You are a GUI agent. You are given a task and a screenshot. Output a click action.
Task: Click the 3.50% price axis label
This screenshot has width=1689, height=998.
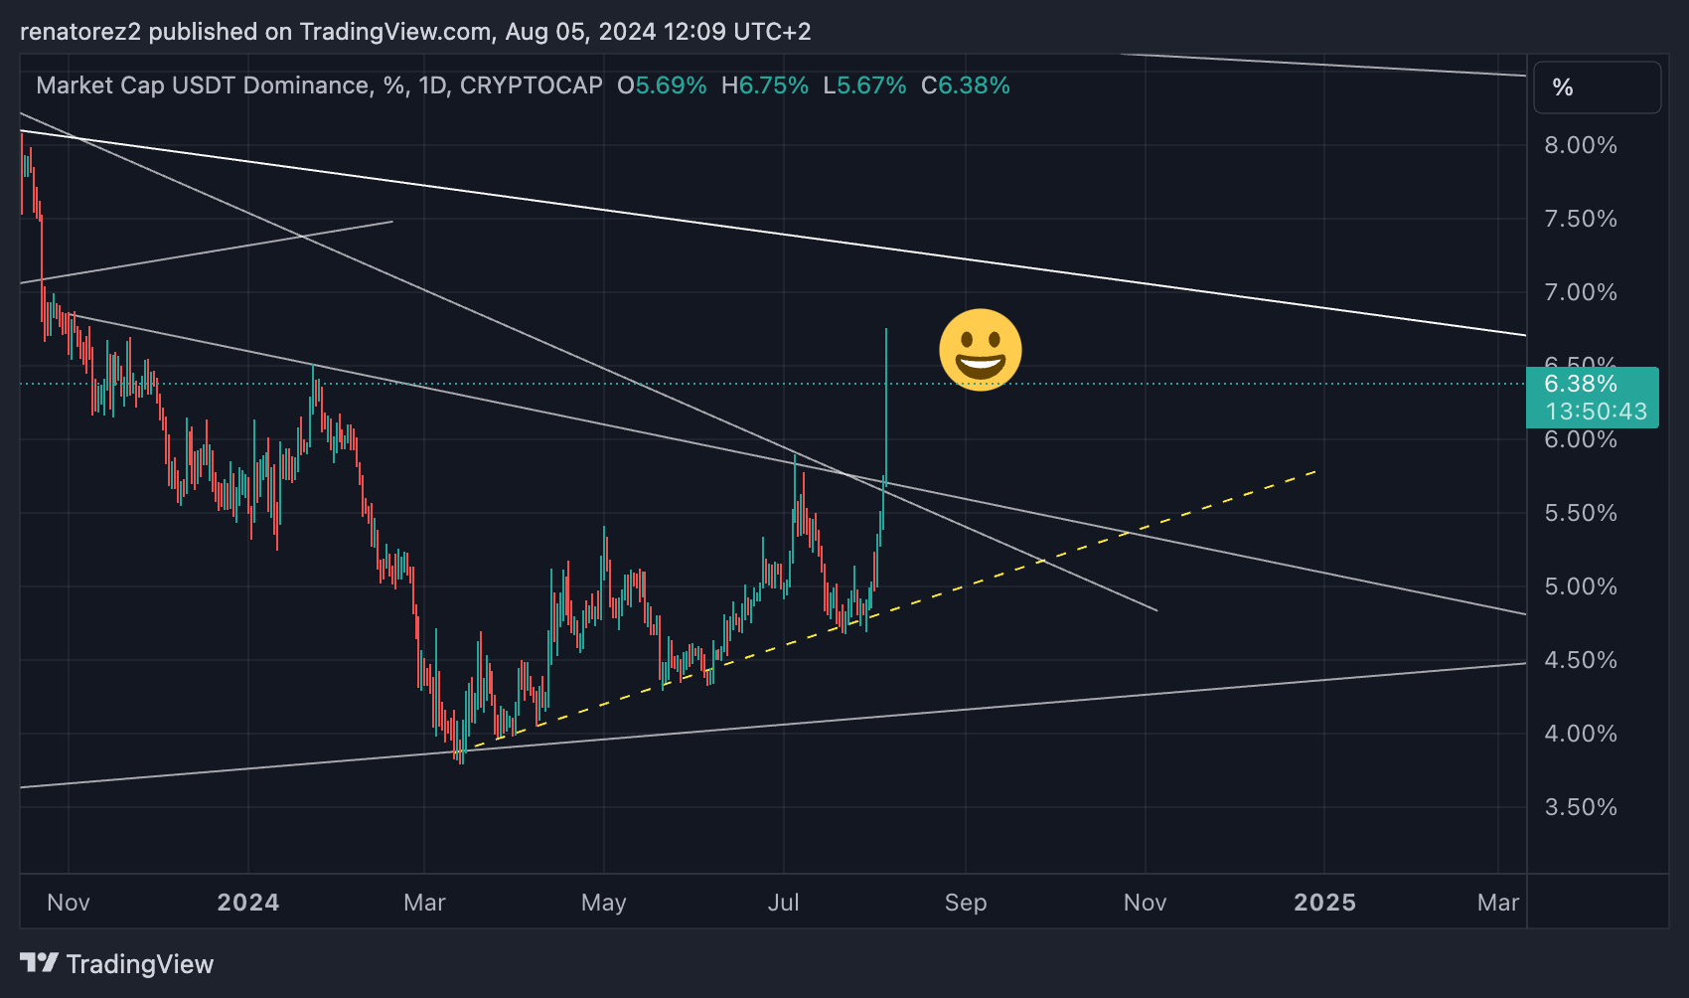(x=1581, y=807)
